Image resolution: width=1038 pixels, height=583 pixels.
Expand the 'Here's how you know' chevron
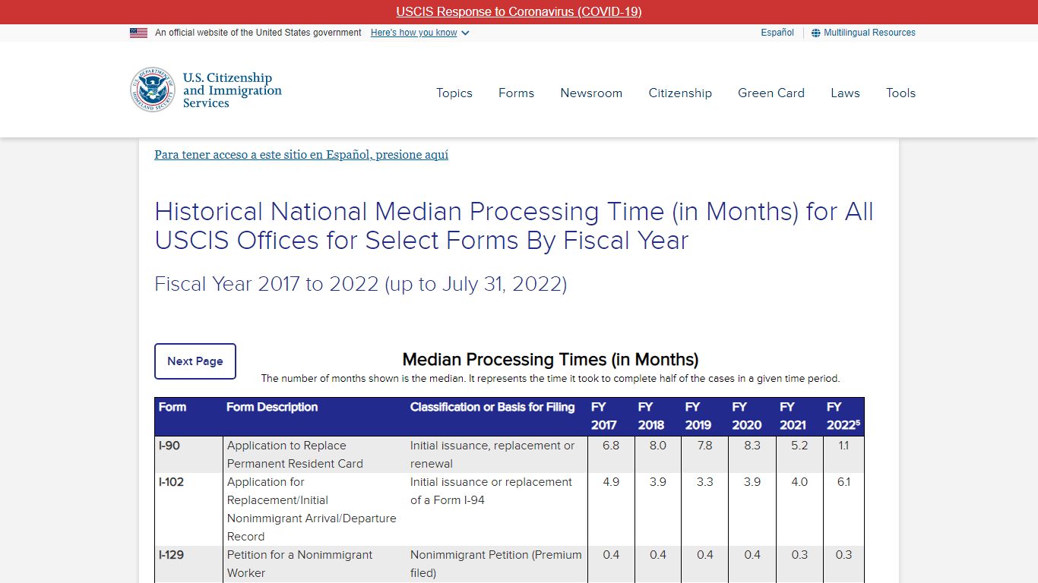465,33
